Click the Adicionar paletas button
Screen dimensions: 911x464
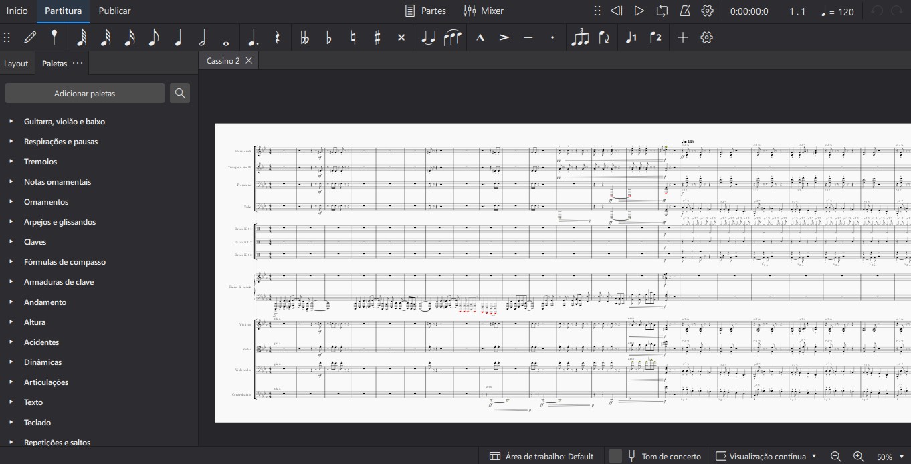pos(84,93)
